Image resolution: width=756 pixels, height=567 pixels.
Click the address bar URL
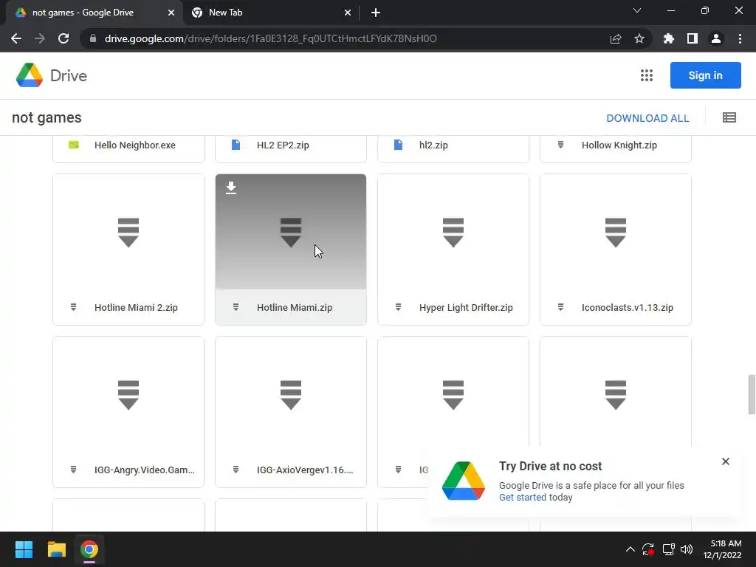pos(270,38)
